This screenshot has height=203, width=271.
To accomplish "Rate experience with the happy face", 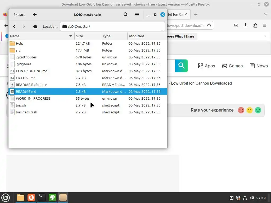I will (258, 110).
